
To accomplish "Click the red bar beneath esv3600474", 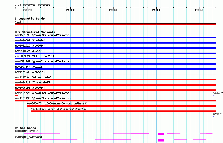I will point(122,106).
